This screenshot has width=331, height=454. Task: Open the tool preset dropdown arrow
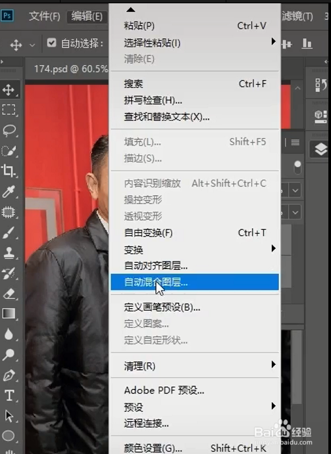click(32, 45)
